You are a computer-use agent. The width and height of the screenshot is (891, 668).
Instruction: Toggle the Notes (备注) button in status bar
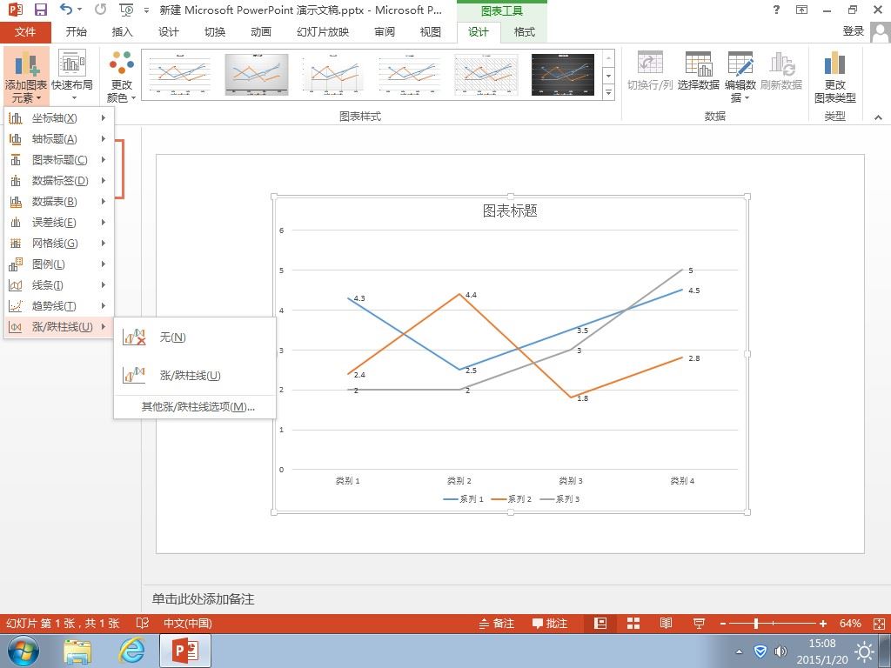[x=496, y=624]
